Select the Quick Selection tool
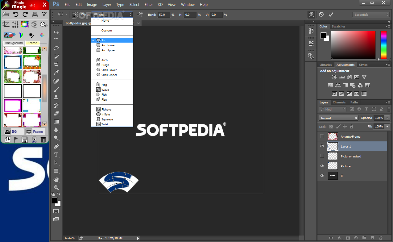Screen dimensions: 393x242 coord(56,56)
